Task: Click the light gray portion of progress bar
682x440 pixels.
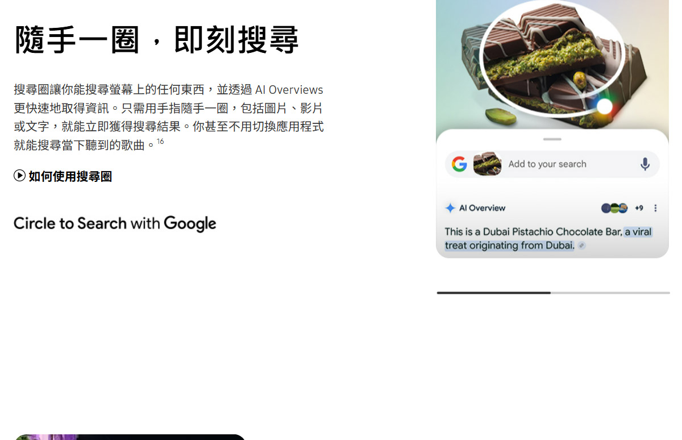Action: (x=610, y=293)
